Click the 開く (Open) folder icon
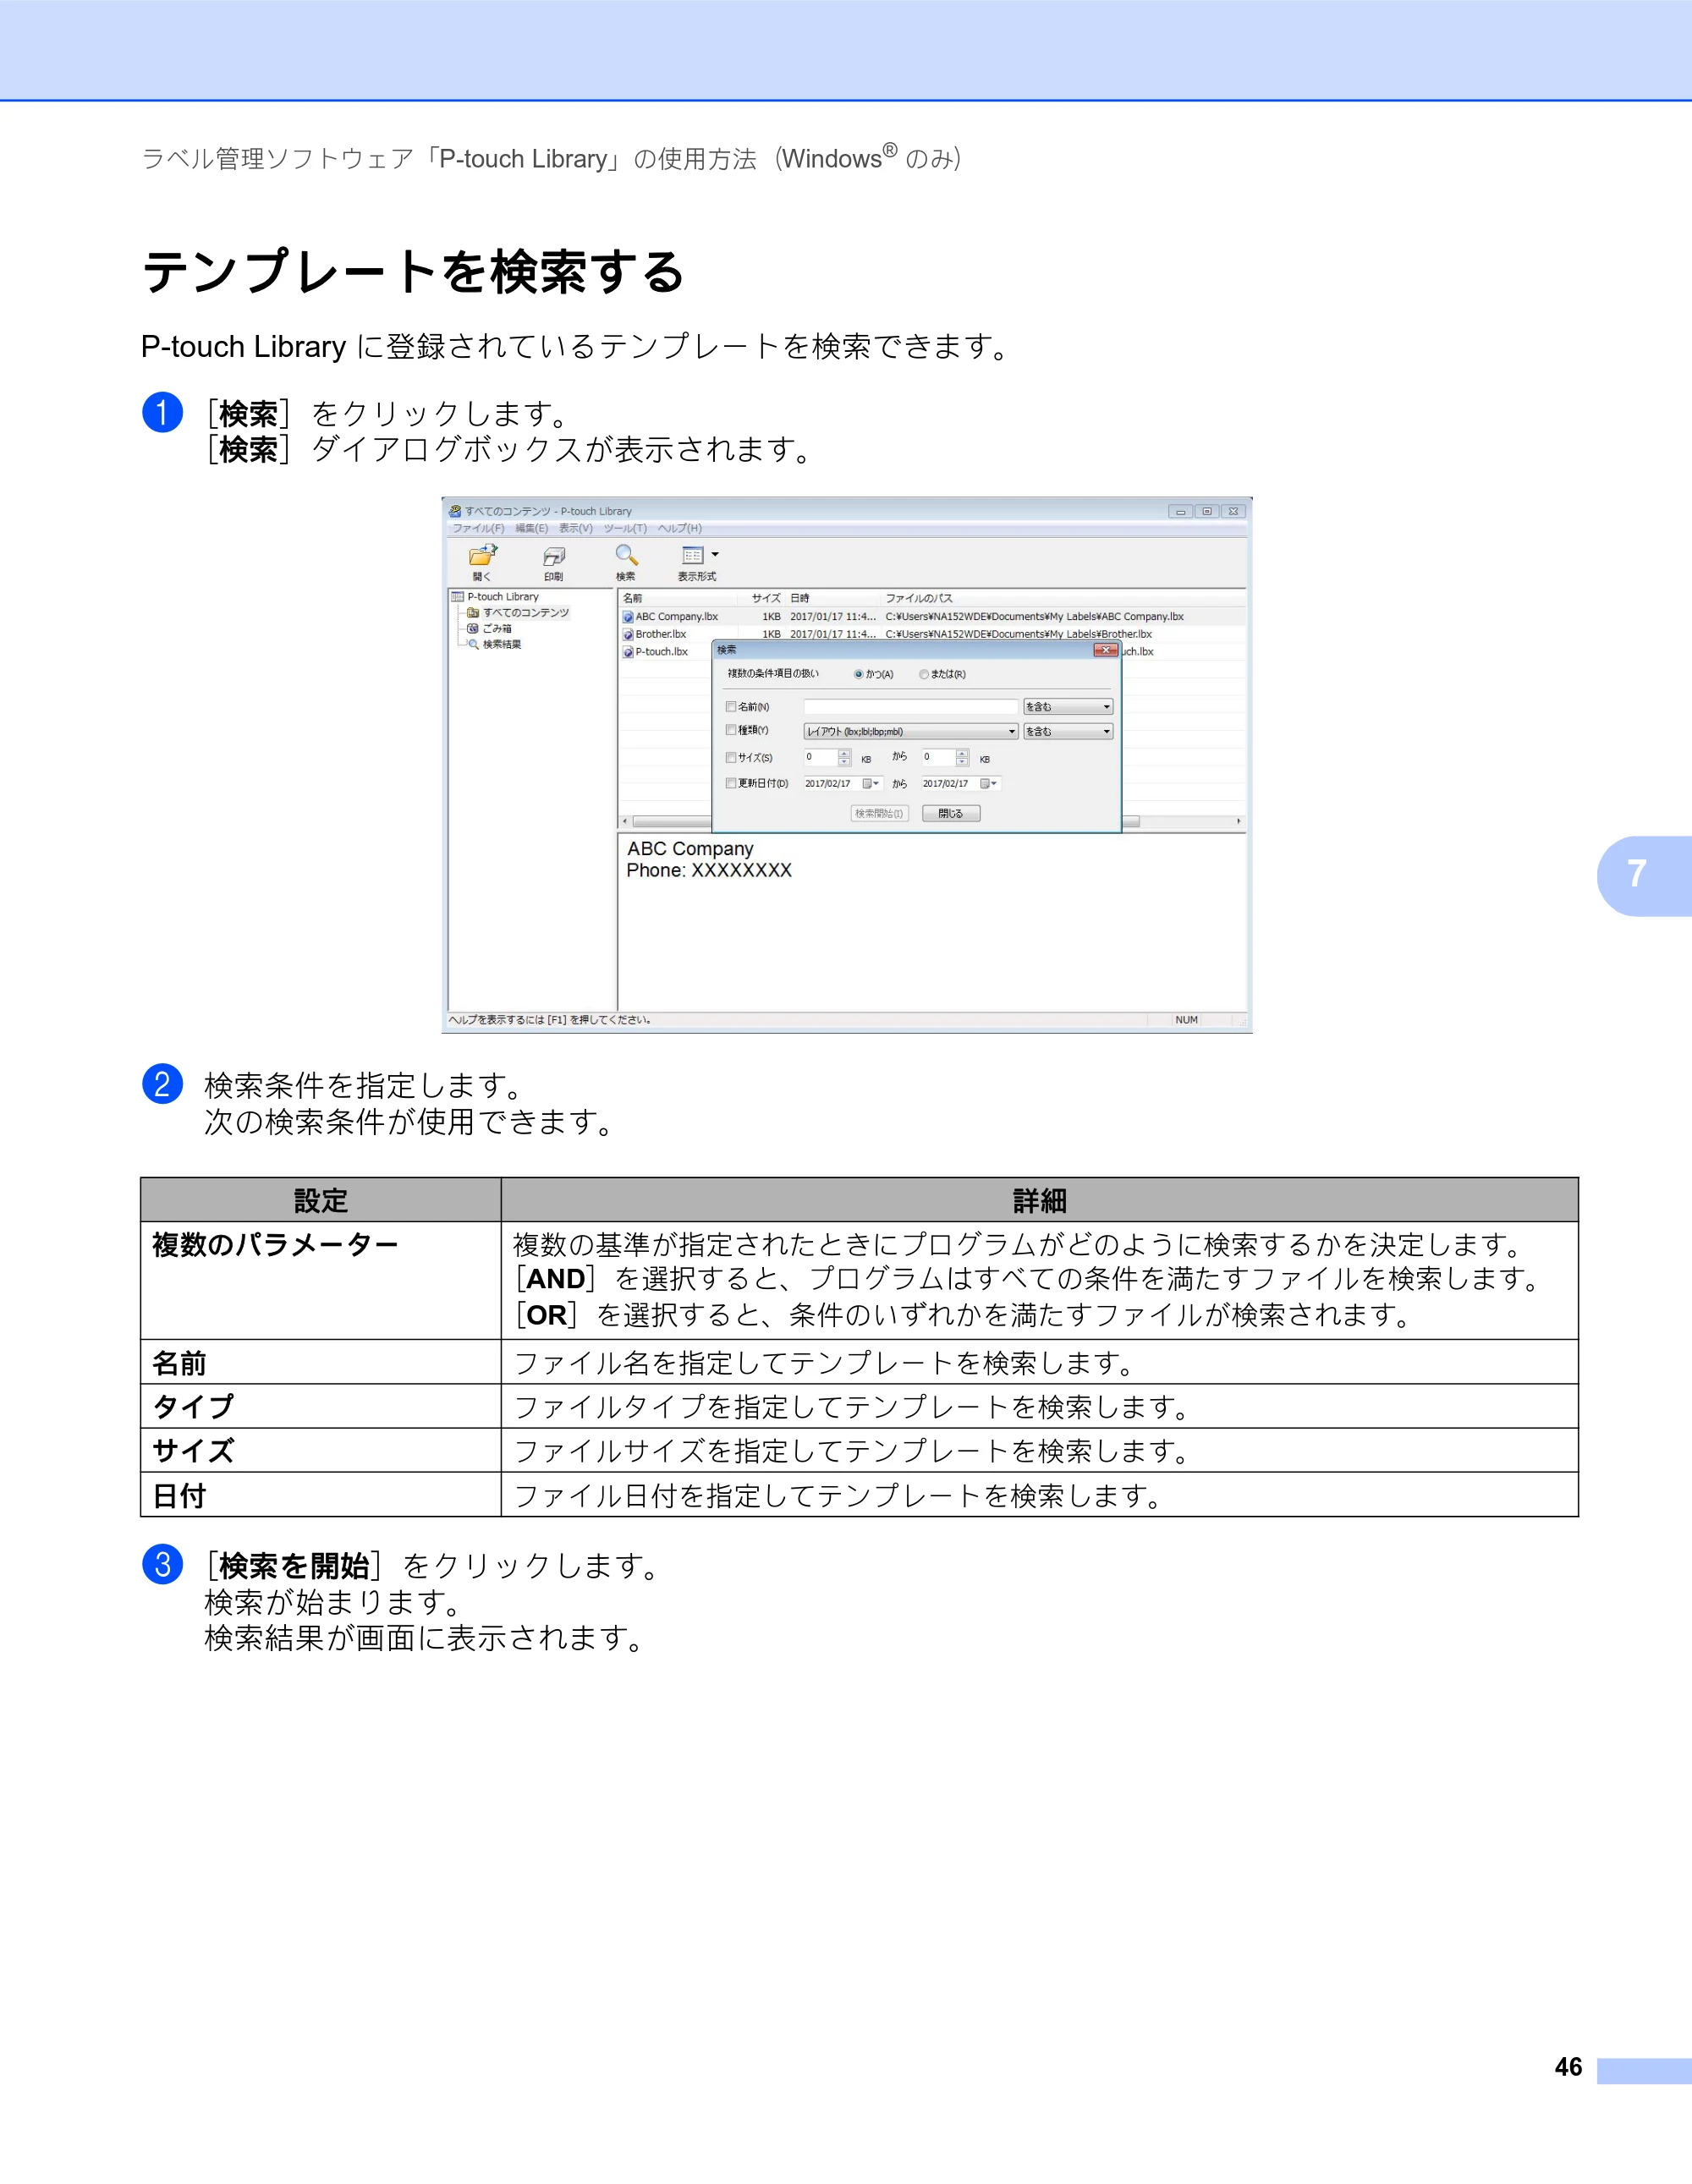This screenshot has height=2184, width=1692. coord(483,555)
